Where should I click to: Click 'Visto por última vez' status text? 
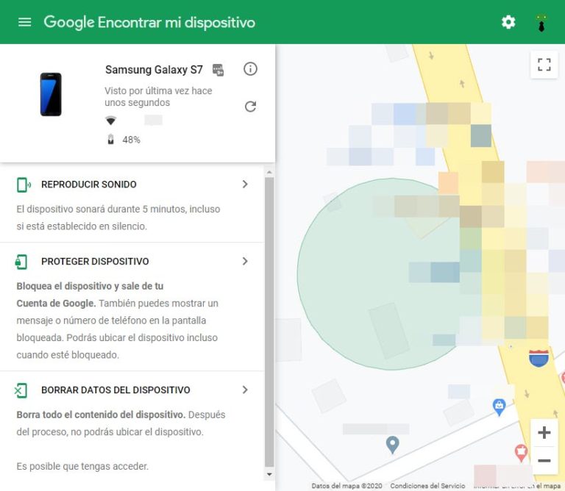(158, 96)
